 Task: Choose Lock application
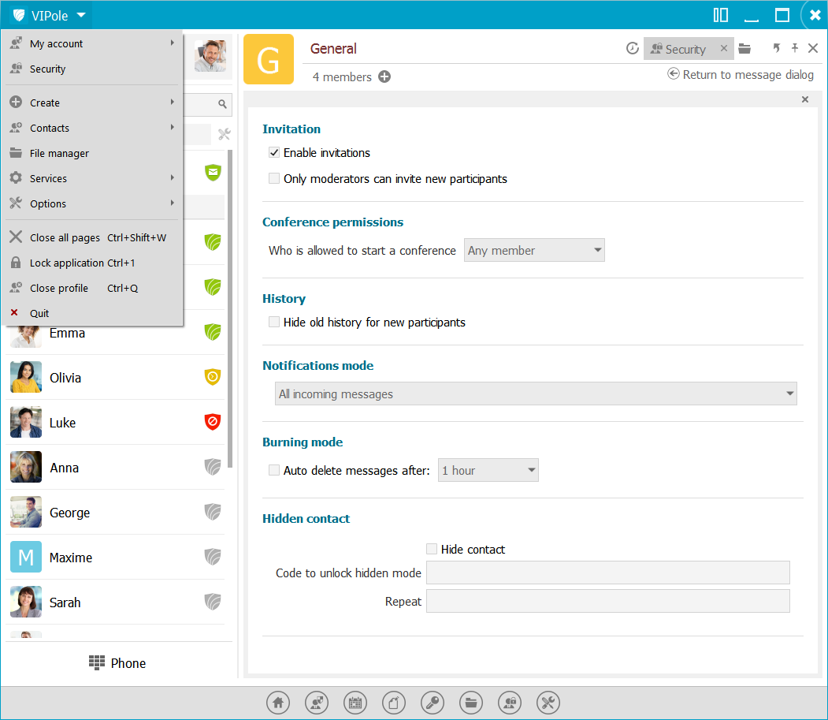[x=92, y=263]
